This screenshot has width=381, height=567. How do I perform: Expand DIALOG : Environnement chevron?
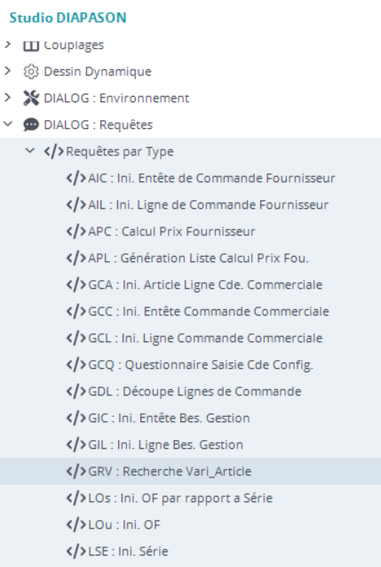[x=8, y=97]
